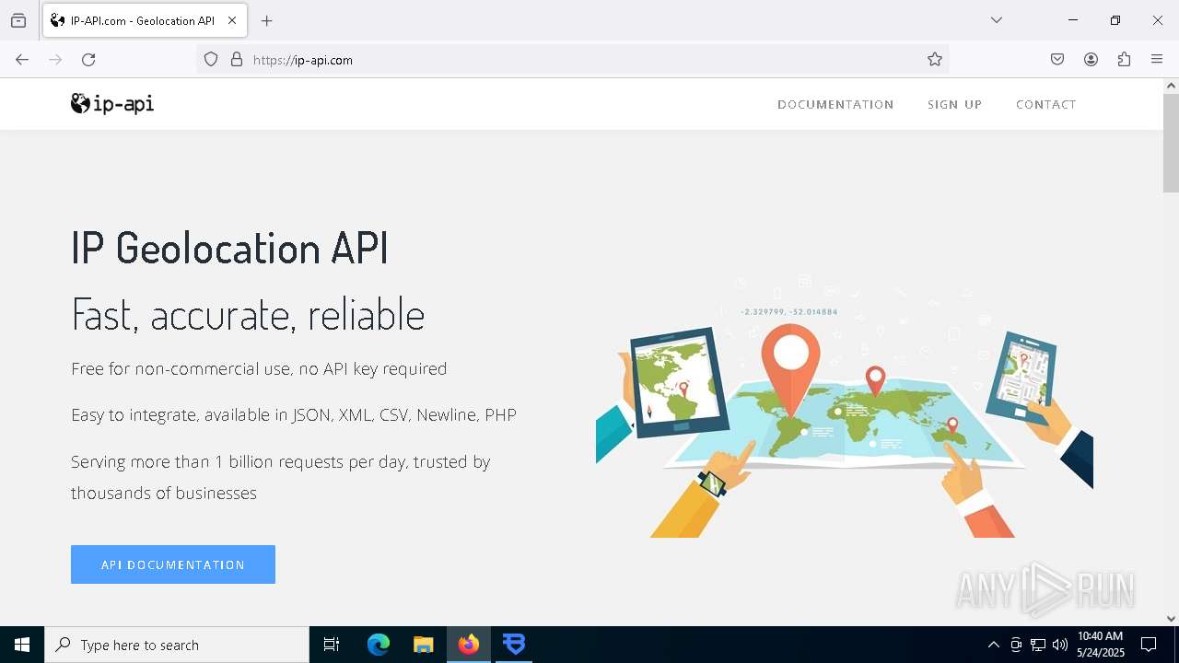Click Firefox taskbar icon
Image resolution: width=1179 pixels, height=663 pixels.
click(469, 645)
